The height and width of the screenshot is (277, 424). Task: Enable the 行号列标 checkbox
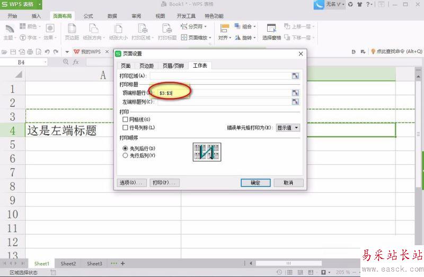(126, 128)
